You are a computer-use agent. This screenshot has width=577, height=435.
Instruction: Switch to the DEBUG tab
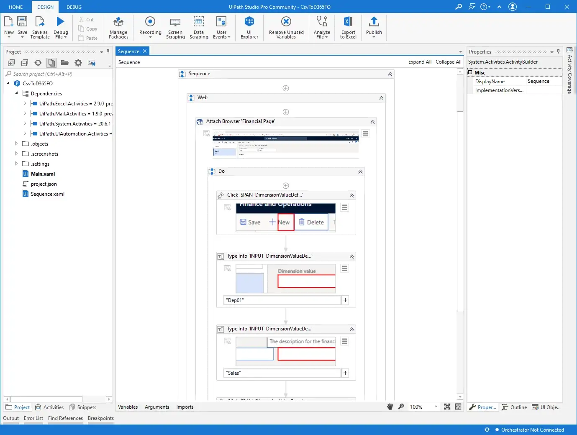coord(74,7)
